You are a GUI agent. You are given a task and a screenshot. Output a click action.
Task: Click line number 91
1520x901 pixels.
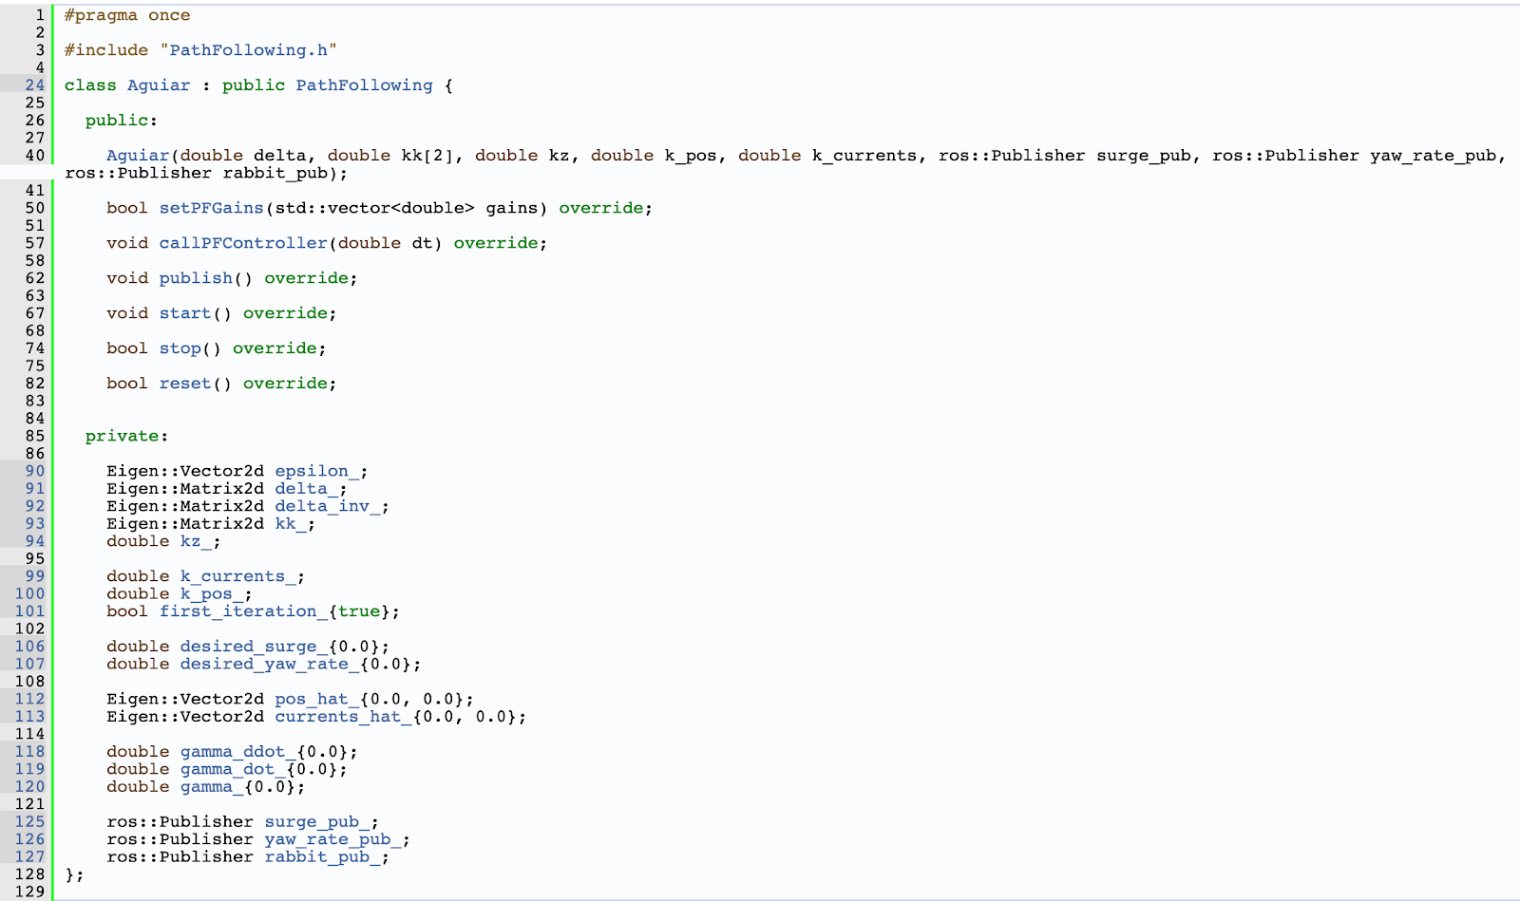click(35, 489)
